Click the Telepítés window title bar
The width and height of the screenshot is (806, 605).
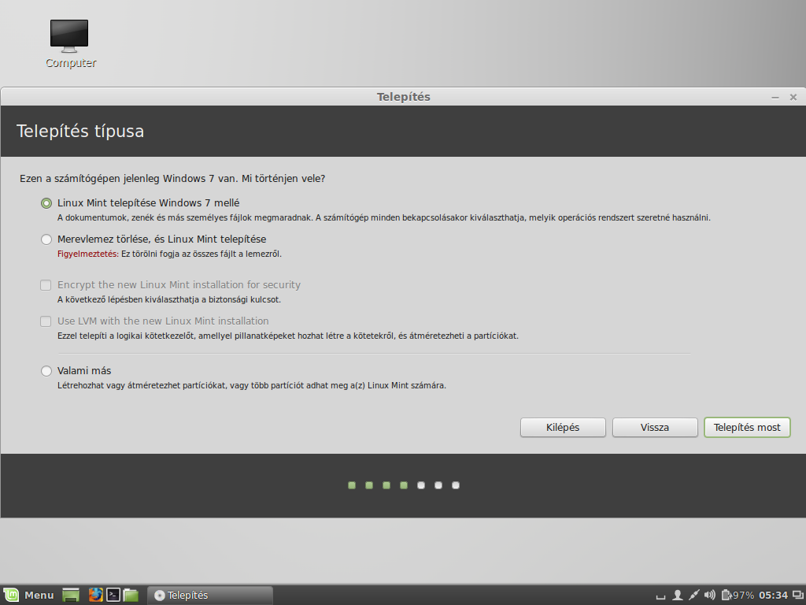403,97
